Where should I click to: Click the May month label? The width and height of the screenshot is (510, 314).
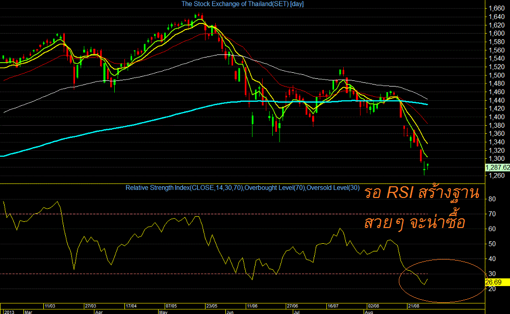(x=163, y=312)
